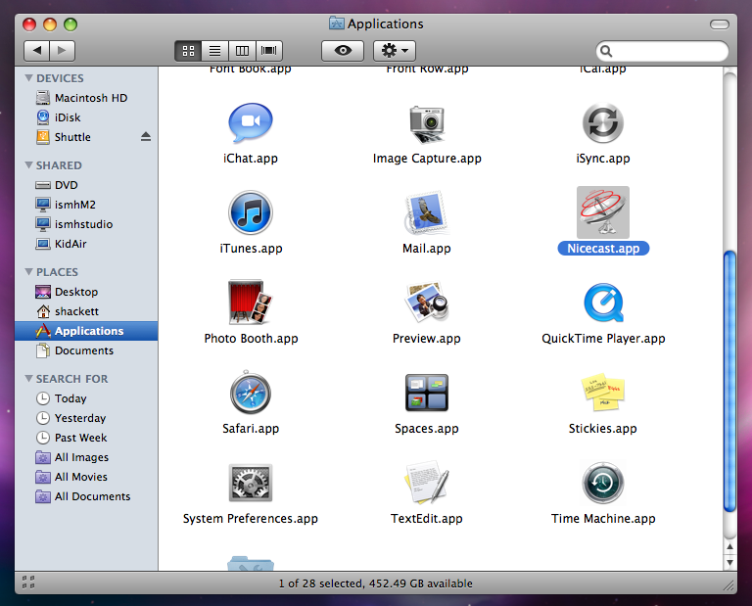Click the scroll down arrow
This screenshot has width=752, height=606.
tap(729, 562)
